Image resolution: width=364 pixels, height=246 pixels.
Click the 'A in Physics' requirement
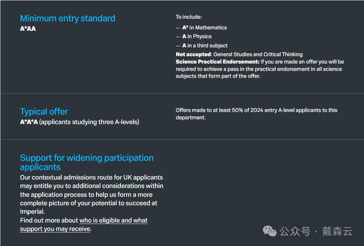(197, 36)
